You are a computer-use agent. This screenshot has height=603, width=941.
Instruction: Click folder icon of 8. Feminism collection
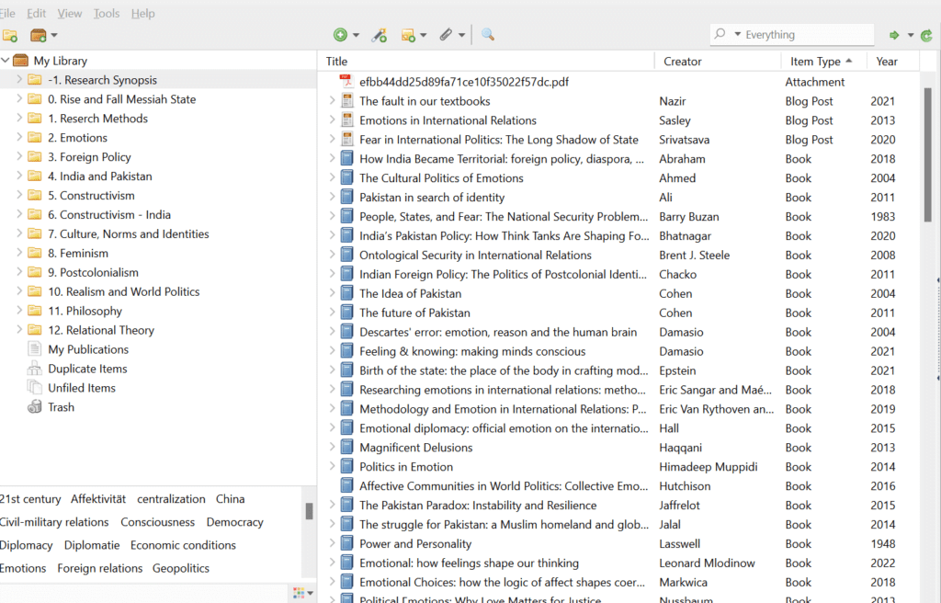[36, 253]
